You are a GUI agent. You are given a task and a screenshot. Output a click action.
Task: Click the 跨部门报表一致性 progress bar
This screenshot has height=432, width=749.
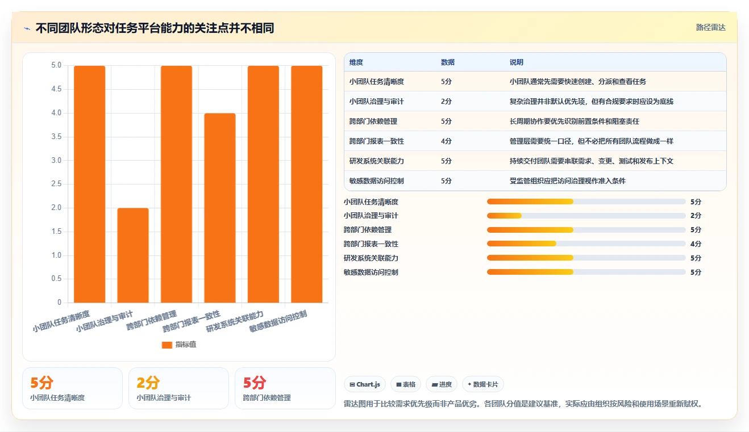tap(586, 244)
